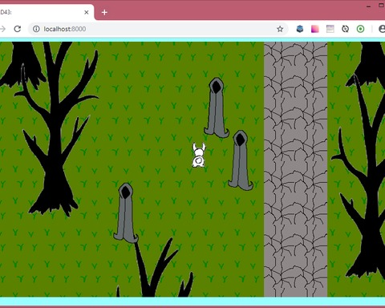Screen dimensions: 385x308
Task: Open the blue cube extension
Action: pyautogui.click(x=300, y=29)
